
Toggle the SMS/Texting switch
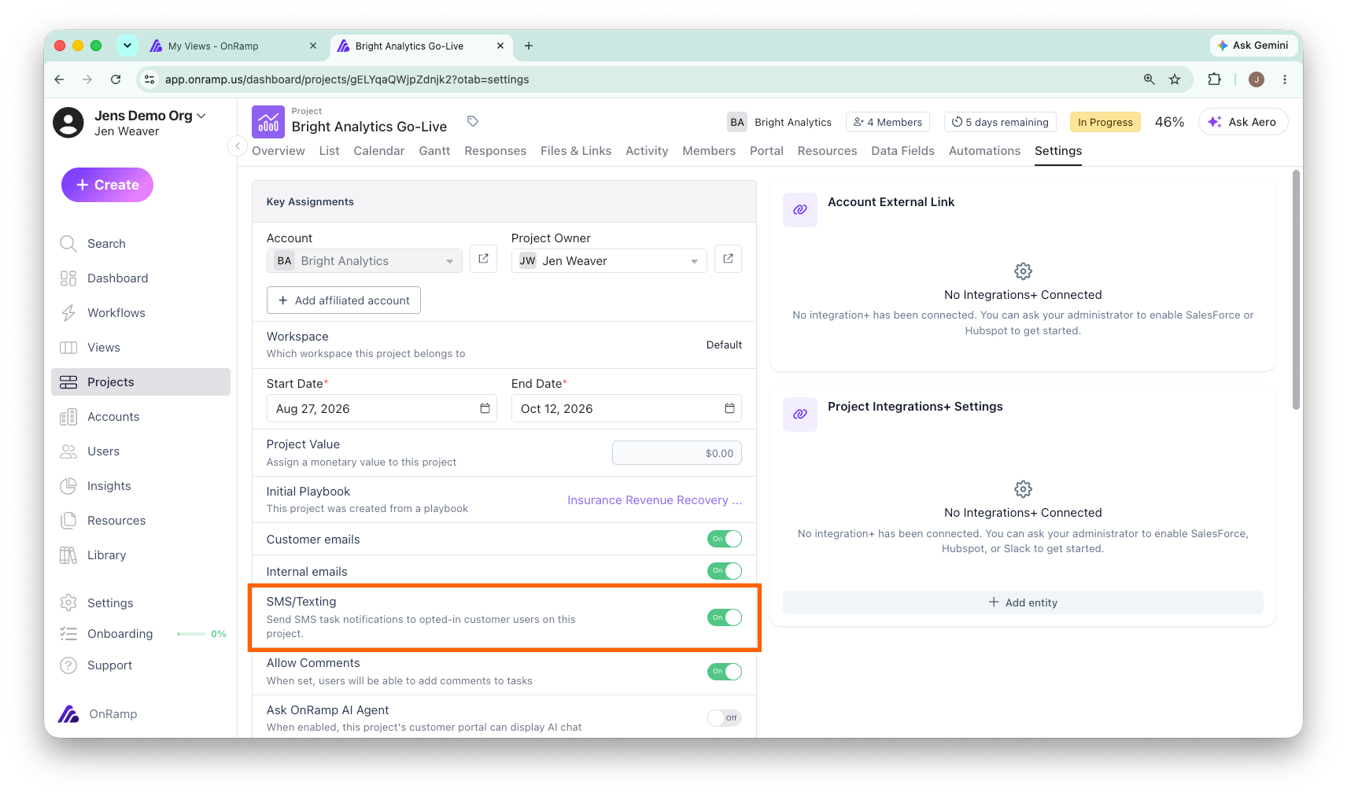point(725,617)
